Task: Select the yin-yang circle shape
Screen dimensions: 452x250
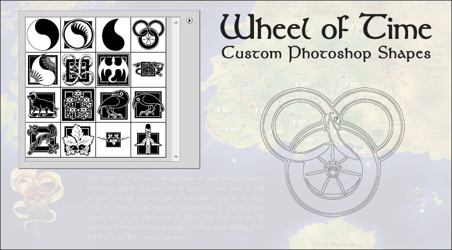Action: click(x=43, y=35)
